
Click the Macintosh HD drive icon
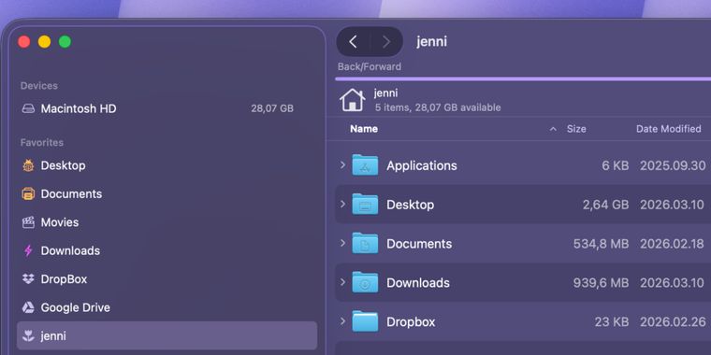[28, 108]
